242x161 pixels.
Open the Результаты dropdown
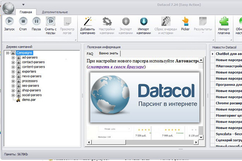pyautogui.click(x=203, y=25)
